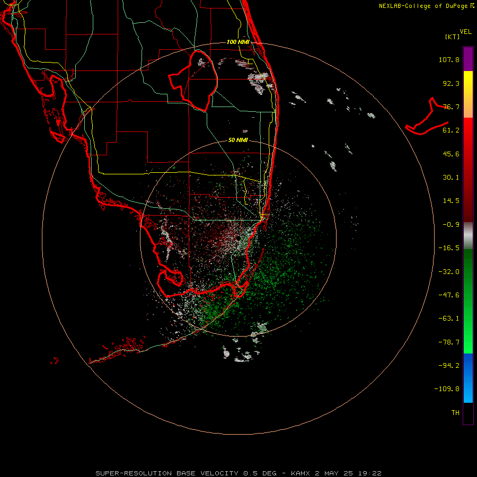Choose the 14.5 scale label

coord(451,201)
